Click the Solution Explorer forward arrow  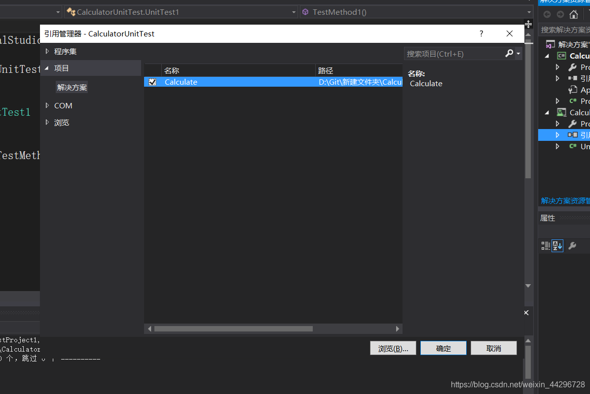click(560, 14)
